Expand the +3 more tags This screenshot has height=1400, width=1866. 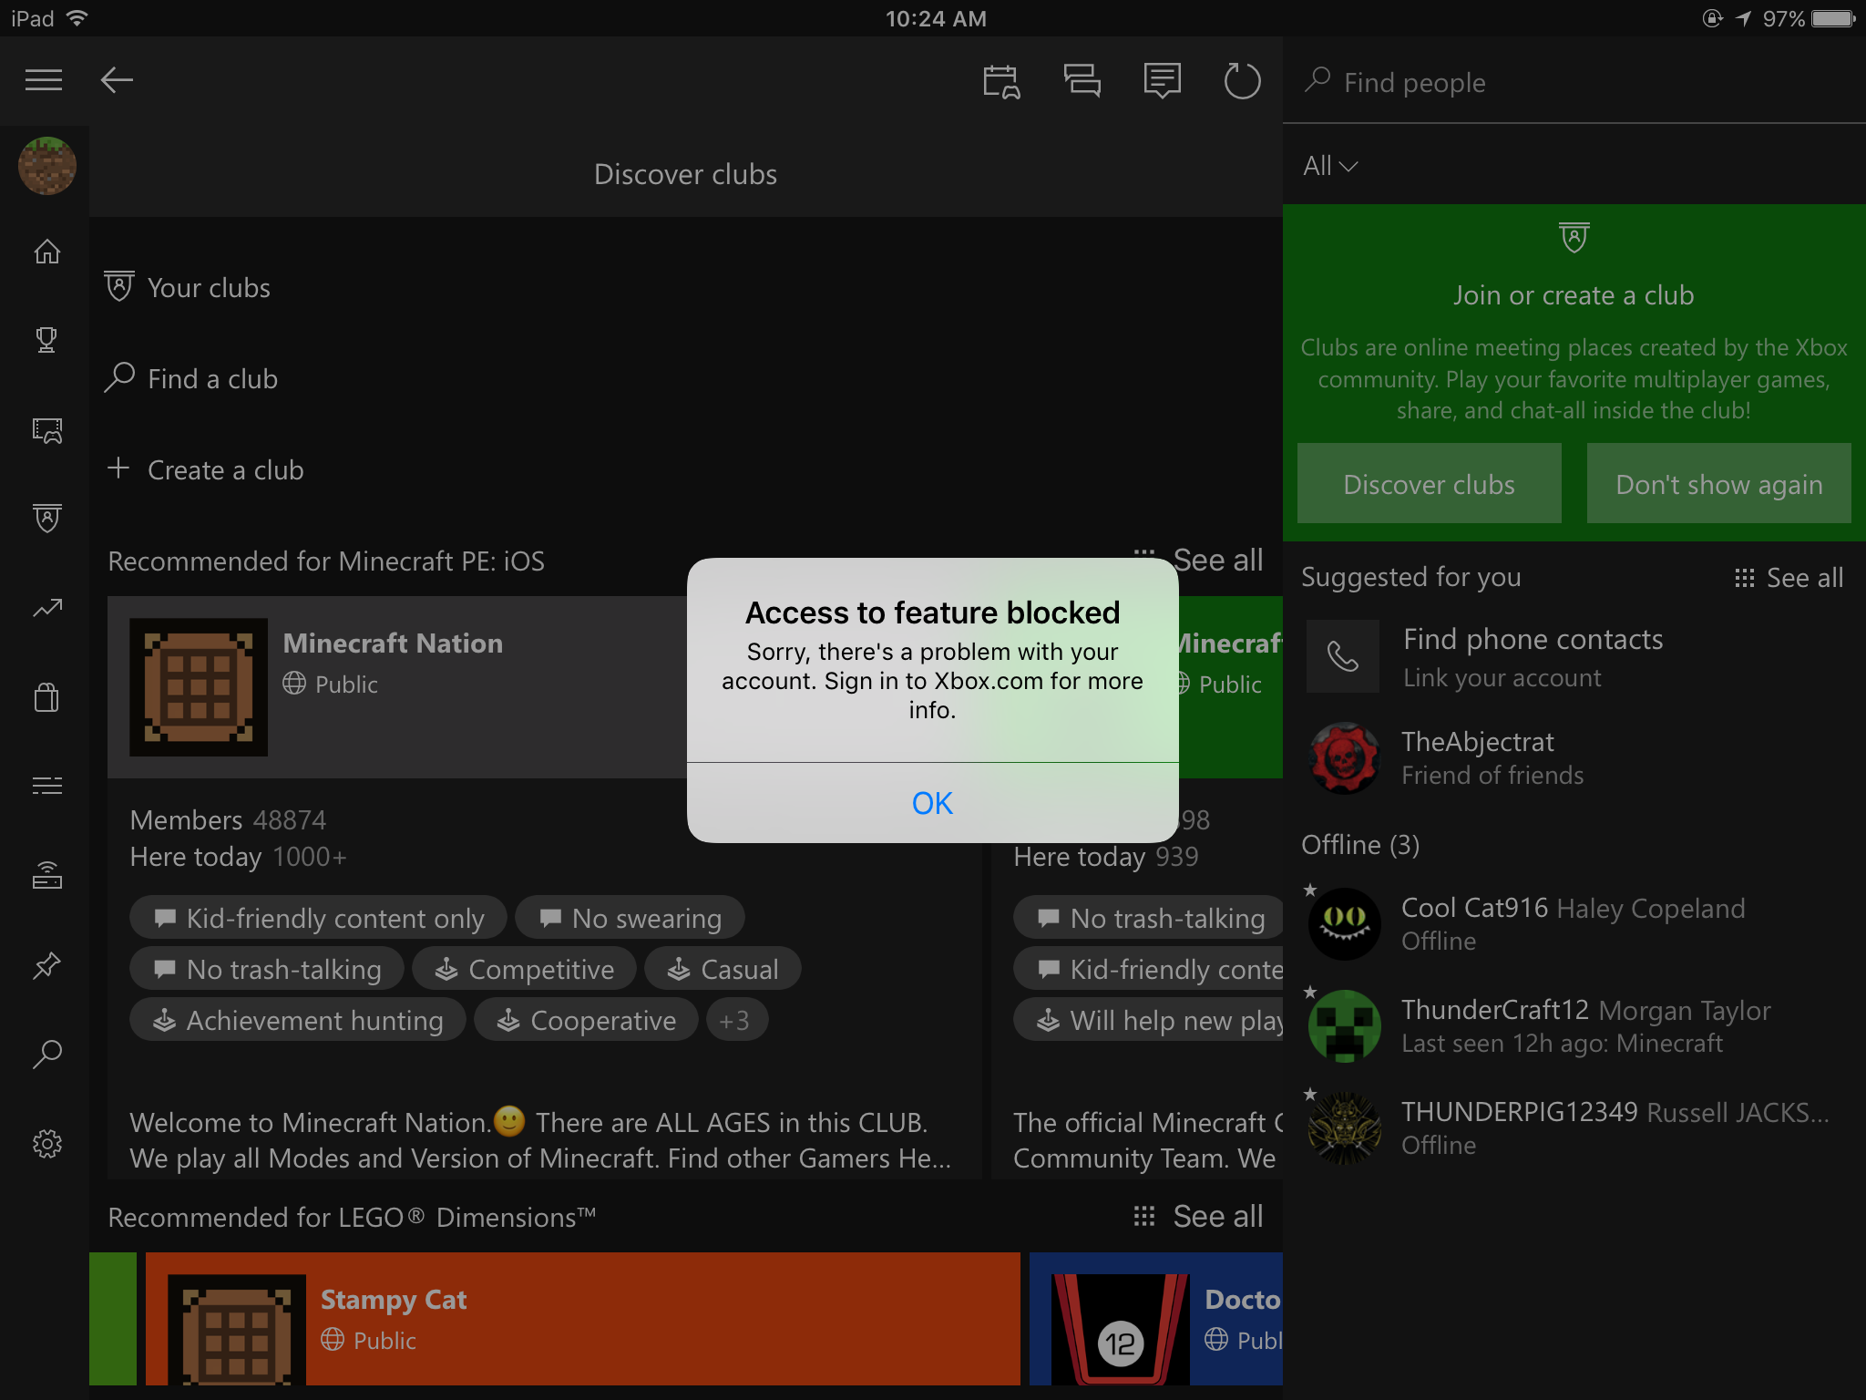point(735,1020)
